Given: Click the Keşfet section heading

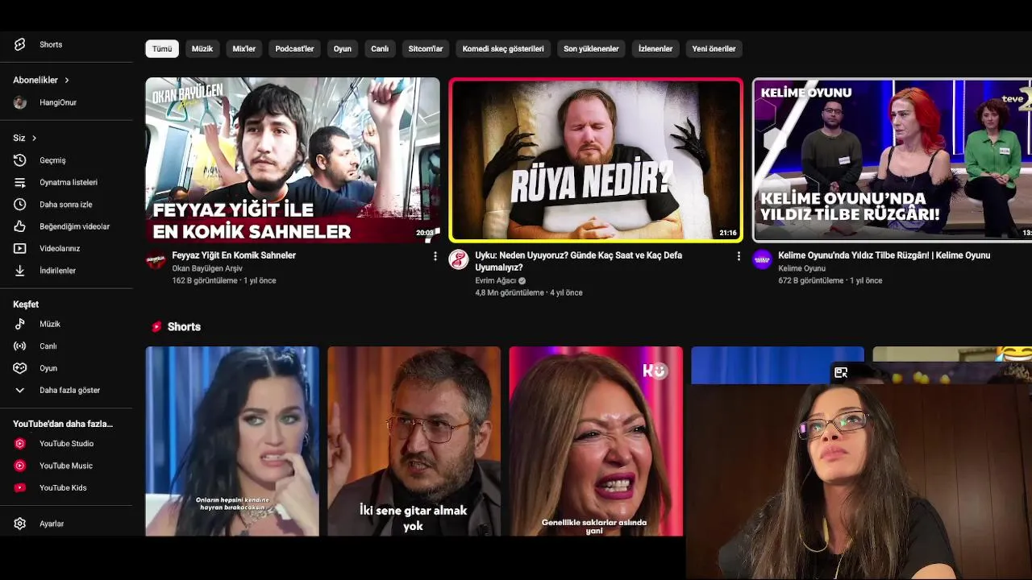Looking at the screenshot, I should coord(26,304).
